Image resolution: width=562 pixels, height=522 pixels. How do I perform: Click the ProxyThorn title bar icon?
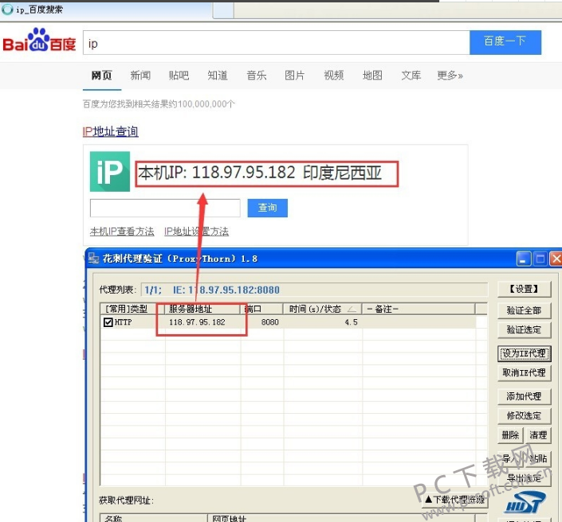point(93,259)
